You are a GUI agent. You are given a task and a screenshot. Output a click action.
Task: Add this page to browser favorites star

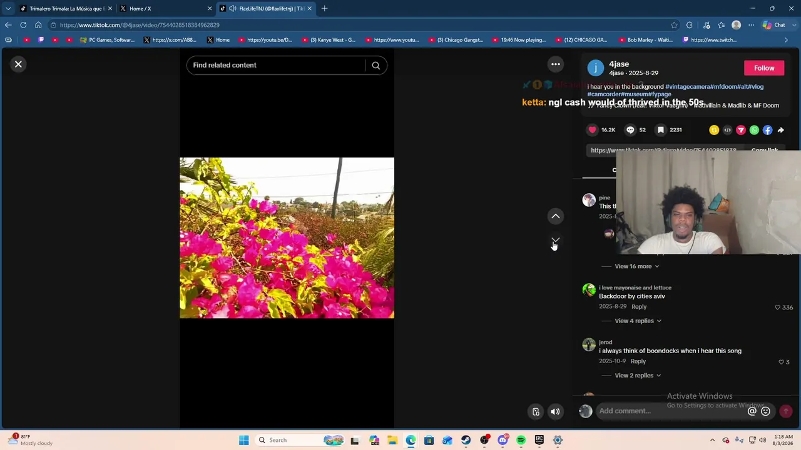click(674, 25)
